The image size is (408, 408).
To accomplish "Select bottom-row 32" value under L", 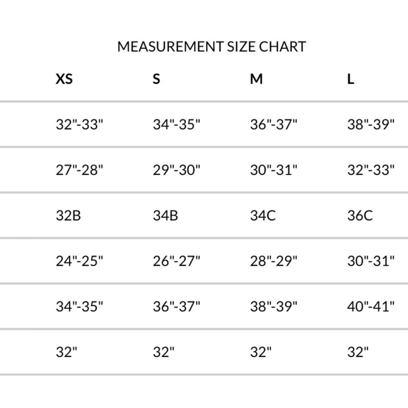I will coord(358,352).
